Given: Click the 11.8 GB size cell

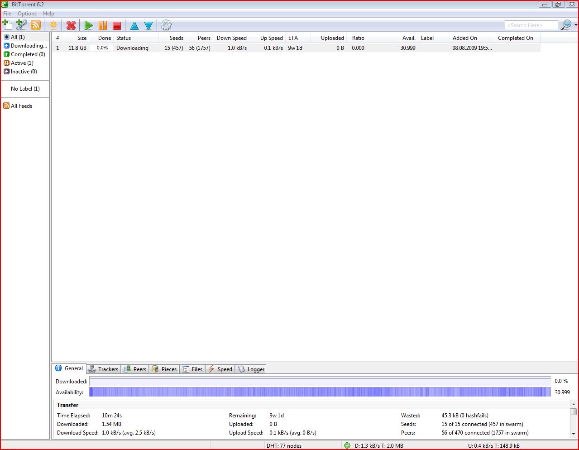Looking at the screenshot, I should [x=77, y=48].
